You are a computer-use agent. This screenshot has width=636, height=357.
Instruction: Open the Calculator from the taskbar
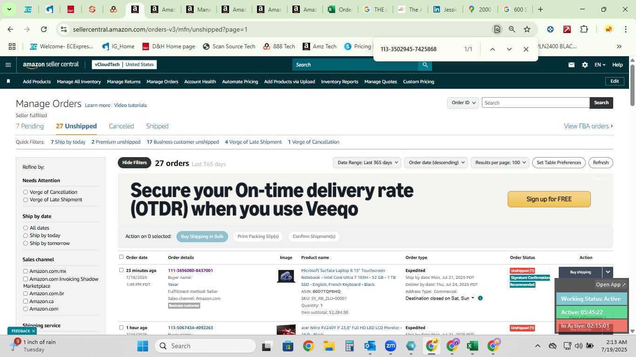point(350,346)
